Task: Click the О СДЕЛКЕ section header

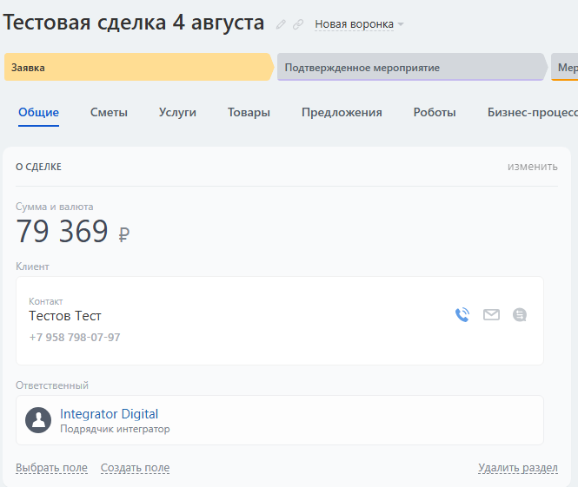Action: [38, 167]
